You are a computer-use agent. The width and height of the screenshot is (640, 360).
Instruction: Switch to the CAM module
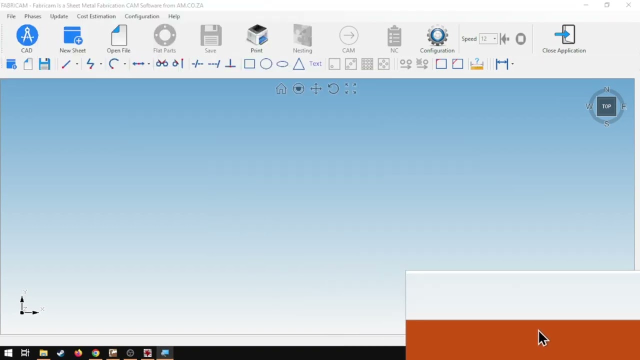click(348, 39)
